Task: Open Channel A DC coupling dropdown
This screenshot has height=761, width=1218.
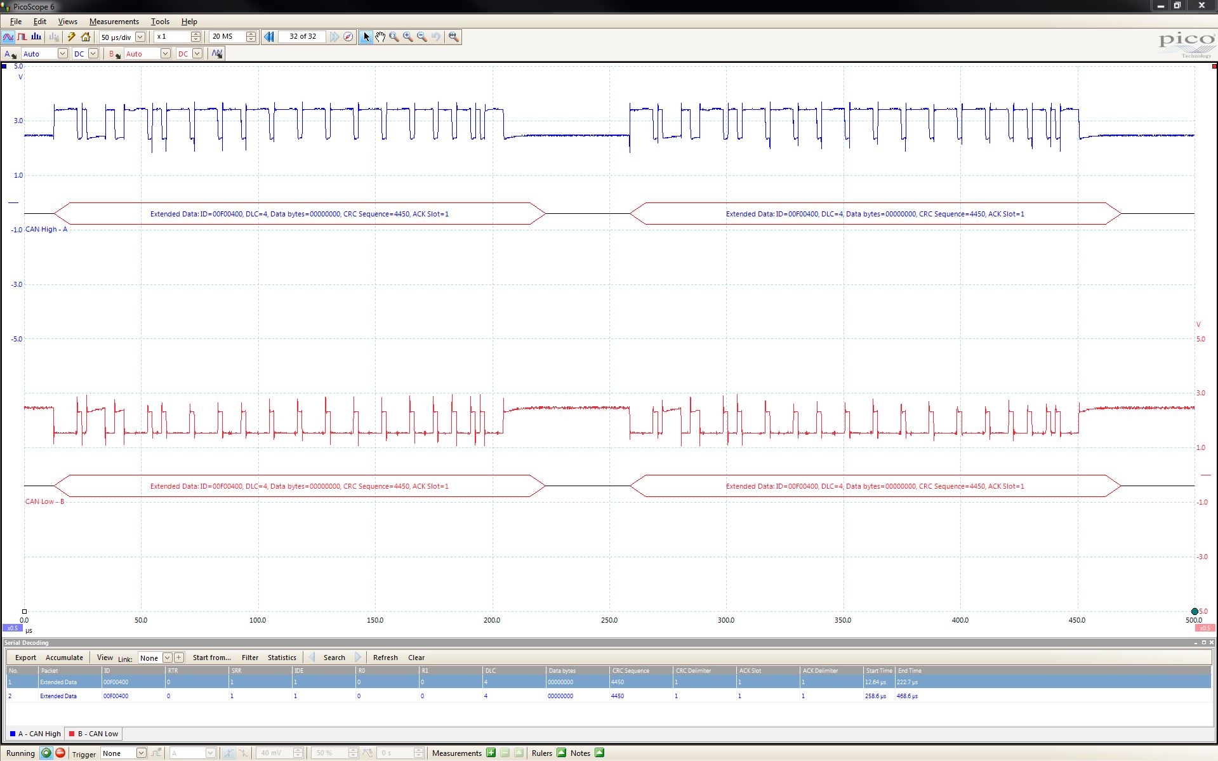Action: coord(93,54)
